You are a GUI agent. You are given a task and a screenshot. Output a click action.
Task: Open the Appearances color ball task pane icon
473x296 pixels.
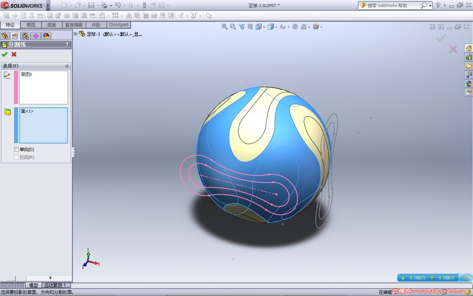469,84
